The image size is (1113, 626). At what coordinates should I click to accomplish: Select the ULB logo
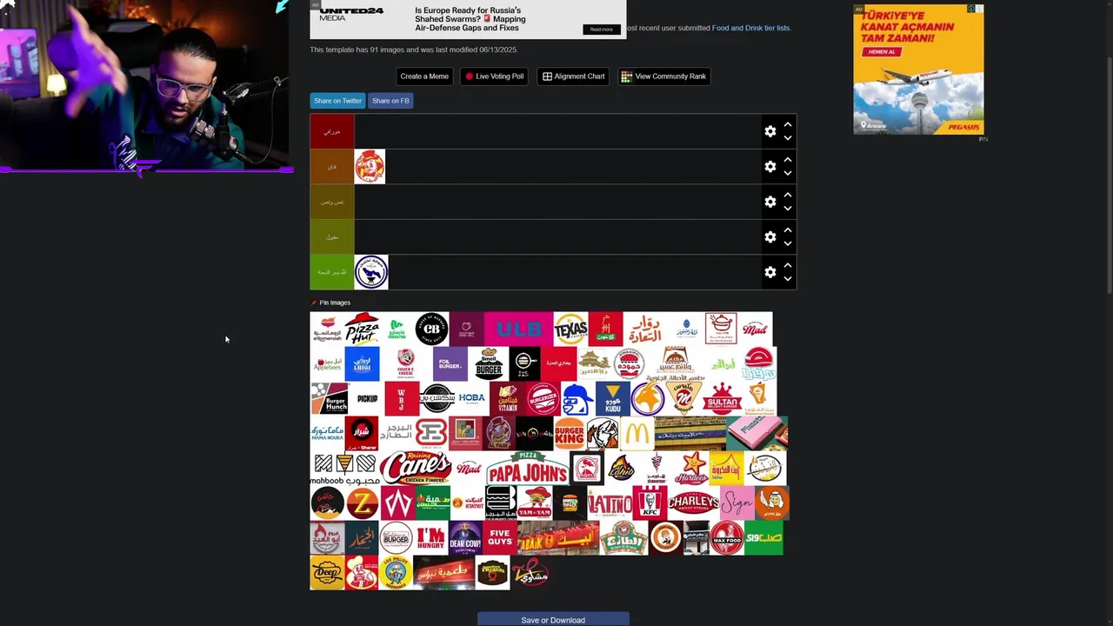(x=518, y=329)
